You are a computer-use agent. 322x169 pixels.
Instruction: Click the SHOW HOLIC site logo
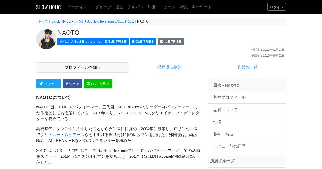(49, 7)
